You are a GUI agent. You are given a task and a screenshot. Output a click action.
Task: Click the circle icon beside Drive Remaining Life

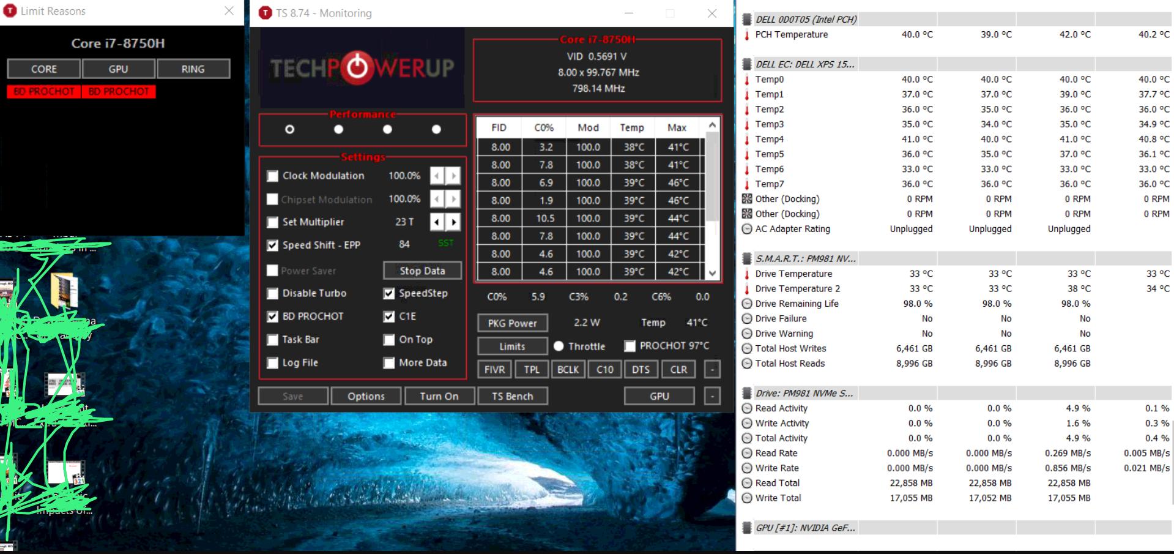tap(747, 304)
